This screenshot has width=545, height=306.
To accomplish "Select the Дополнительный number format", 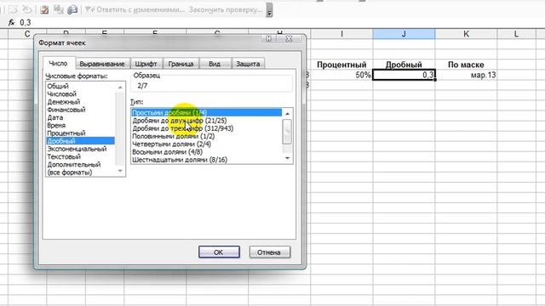I will 81,164.
